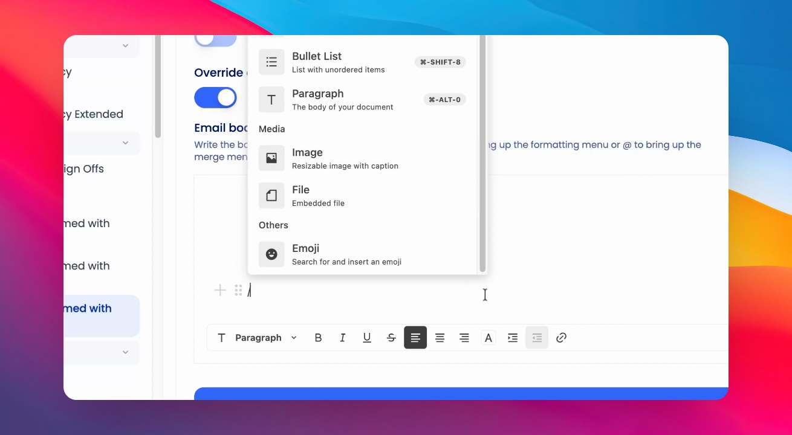Increase indent with the indent icon

513,338
